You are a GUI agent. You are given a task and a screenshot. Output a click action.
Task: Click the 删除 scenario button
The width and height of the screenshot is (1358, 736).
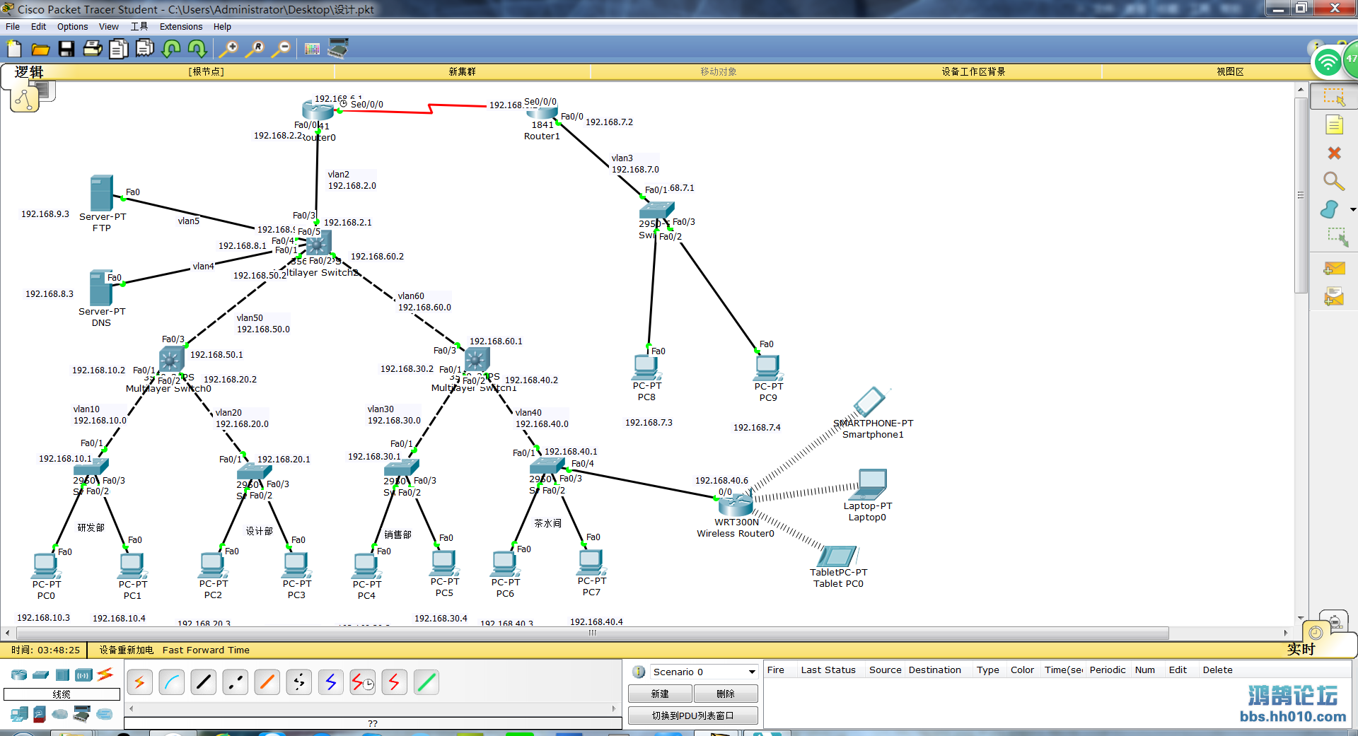(726, 694)
